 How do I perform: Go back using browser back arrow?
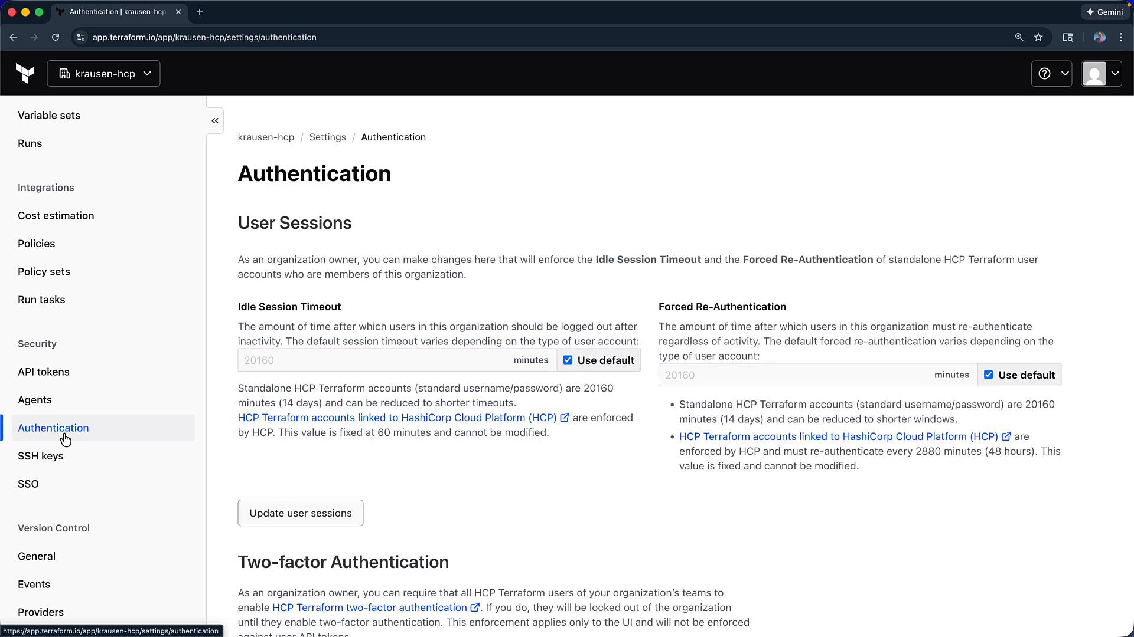[x=13, y=37]
